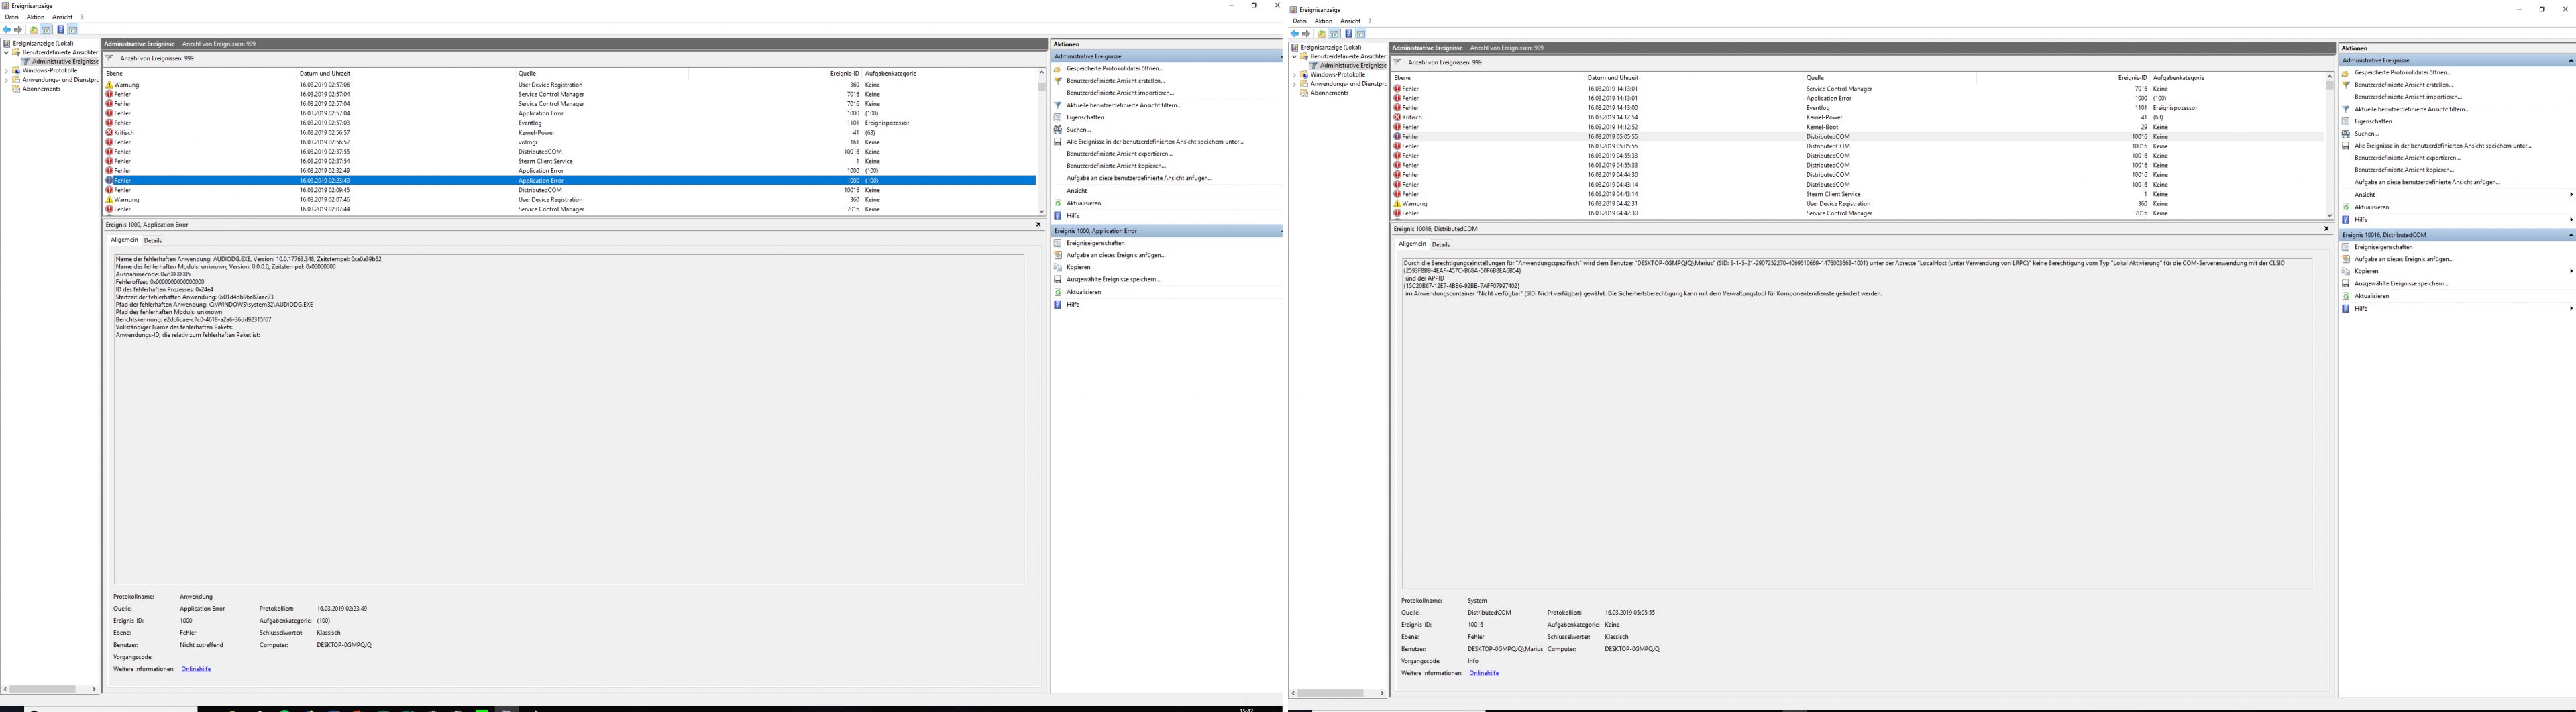This screenshot has width=2576, height=712.
Task: Open the Ansicht submenu arrow in right window actions
Action: (2571, 194)
